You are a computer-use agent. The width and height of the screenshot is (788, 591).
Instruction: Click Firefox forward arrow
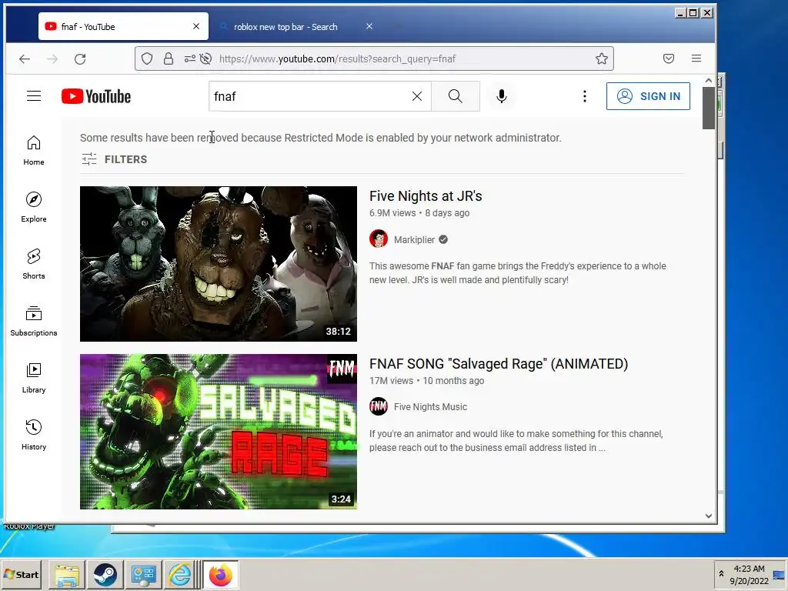(x=52, y=58)
